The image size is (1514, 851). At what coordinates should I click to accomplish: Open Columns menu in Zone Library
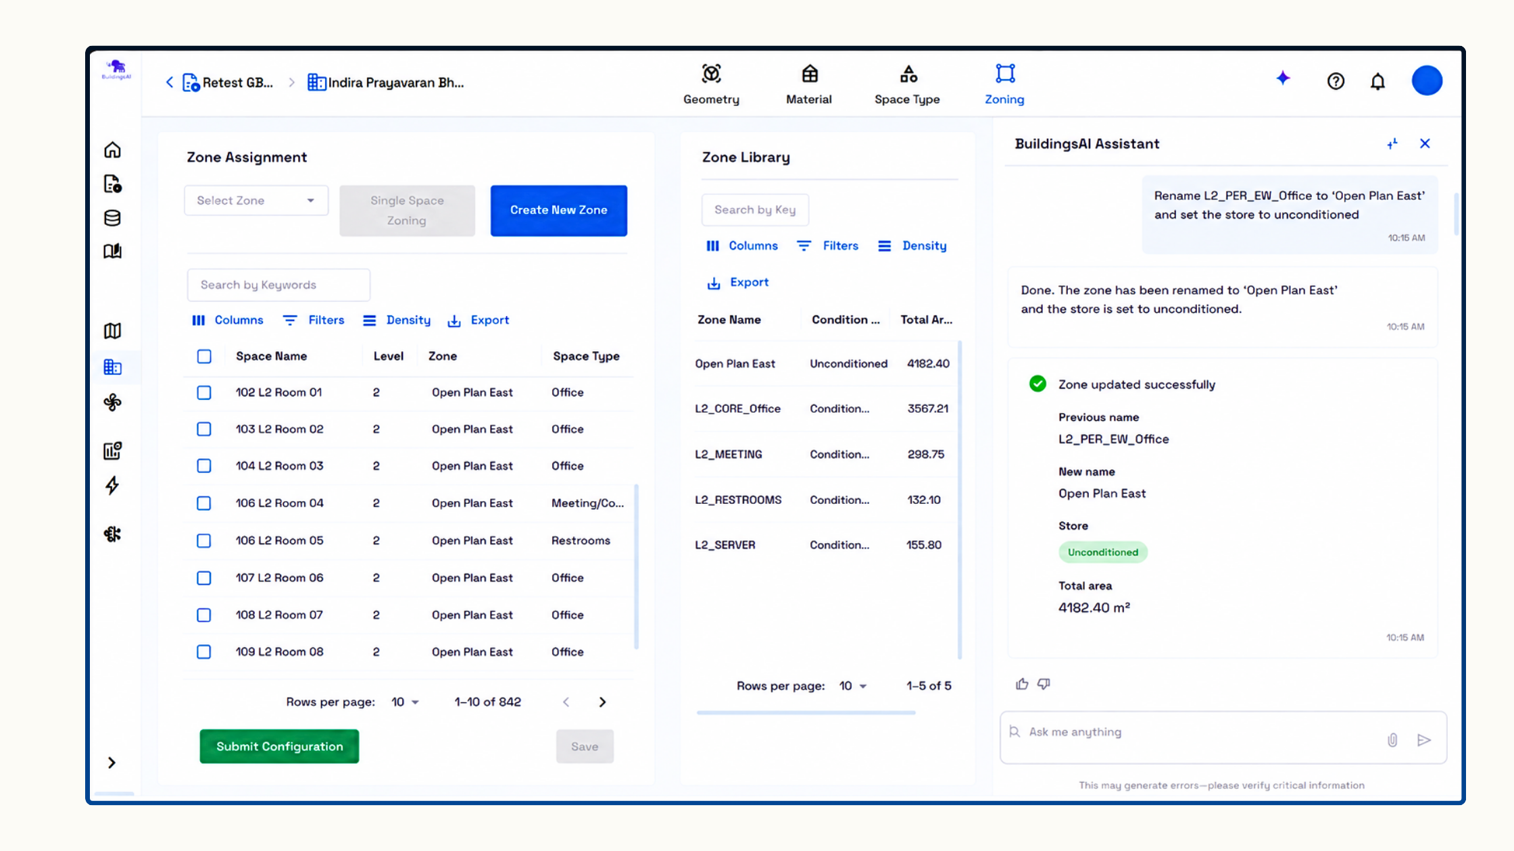coord(742,246)
